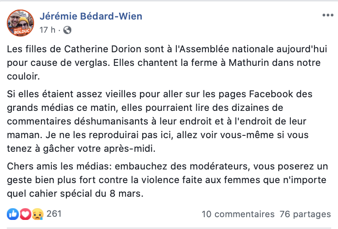This screenshot has height=229, width=338.
Task: Click the 17 h post timestamp
Action: (47, 30)
